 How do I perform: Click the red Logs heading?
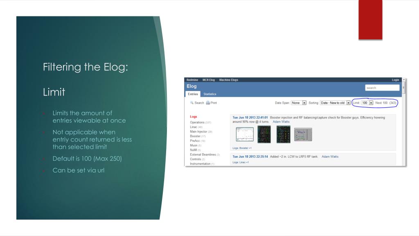[194, 117]
